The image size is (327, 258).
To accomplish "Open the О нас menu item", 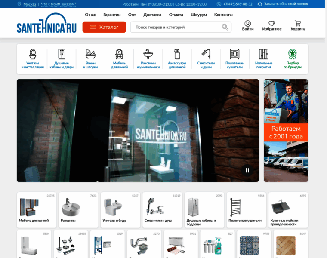I will point(90,15).
